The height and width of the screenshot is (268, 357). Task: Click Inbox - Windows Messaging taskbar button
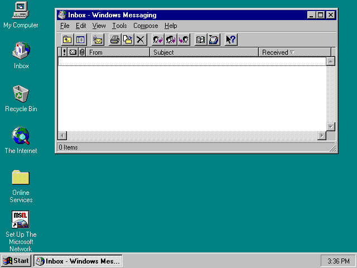pyautogui.click(x=78, y=261)
